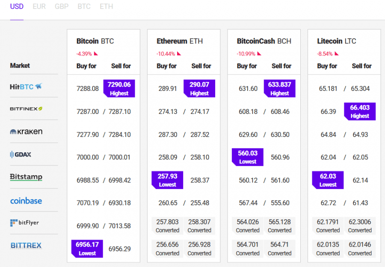The image size is (385, 267).
Task: Click the 7013.58 bitFlyer Bitcoin sell price
Action: click(120, 226)
